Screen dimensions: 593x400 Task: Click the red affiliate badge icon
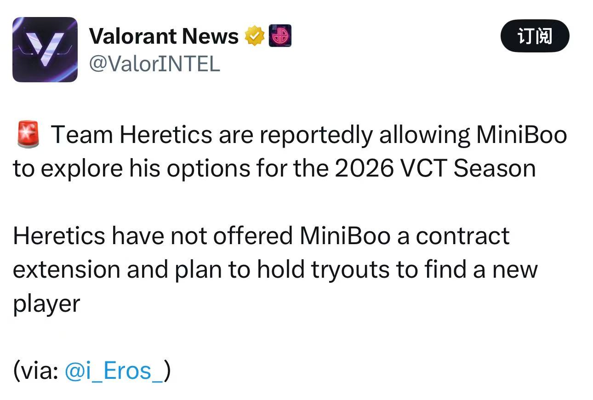(279, 36)
